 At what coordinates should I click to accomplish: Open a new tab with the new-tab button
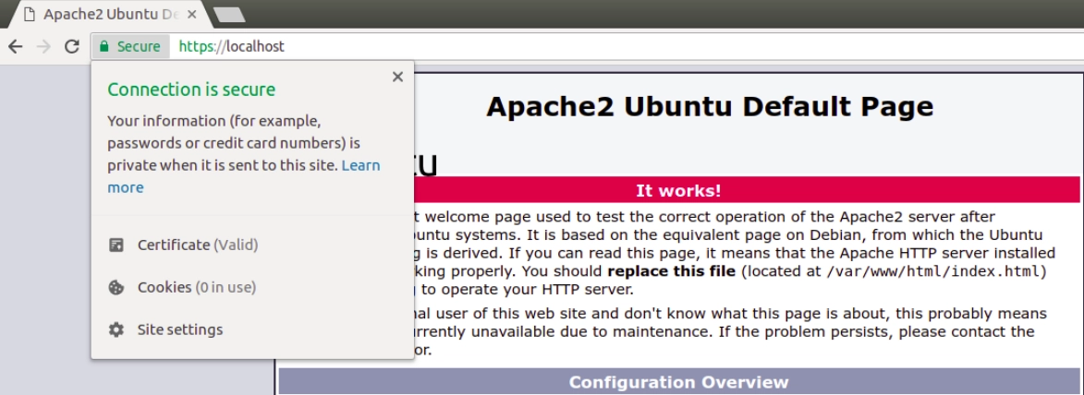(228, 15)
